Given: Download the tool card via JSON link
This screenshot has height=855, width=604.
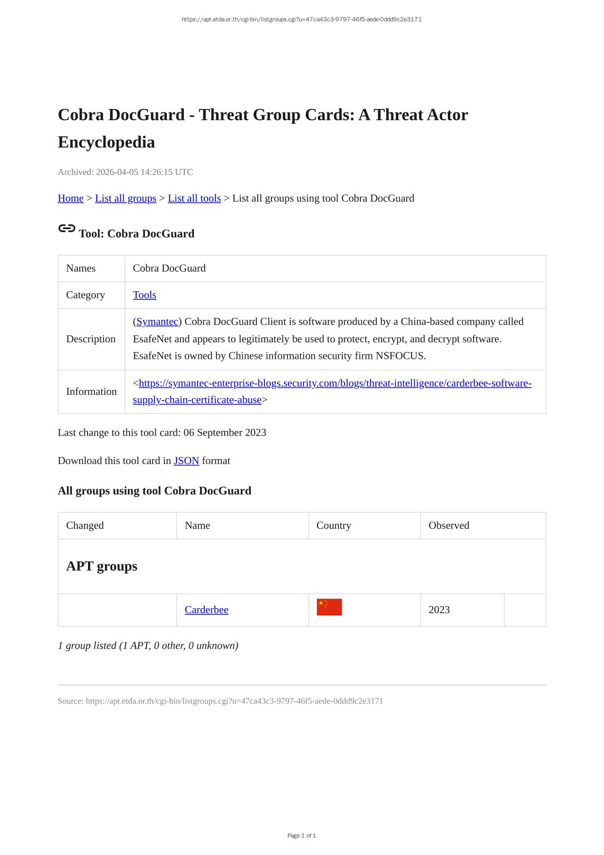Looking at the screenshot, I should tap(186, 461).
